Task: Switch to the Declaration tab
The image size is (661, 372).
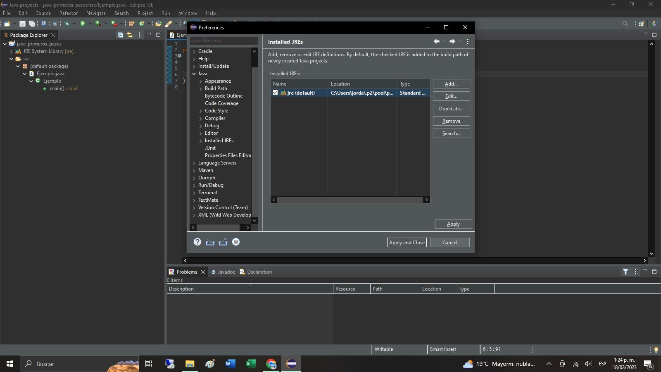Action: tap(256, 272)
